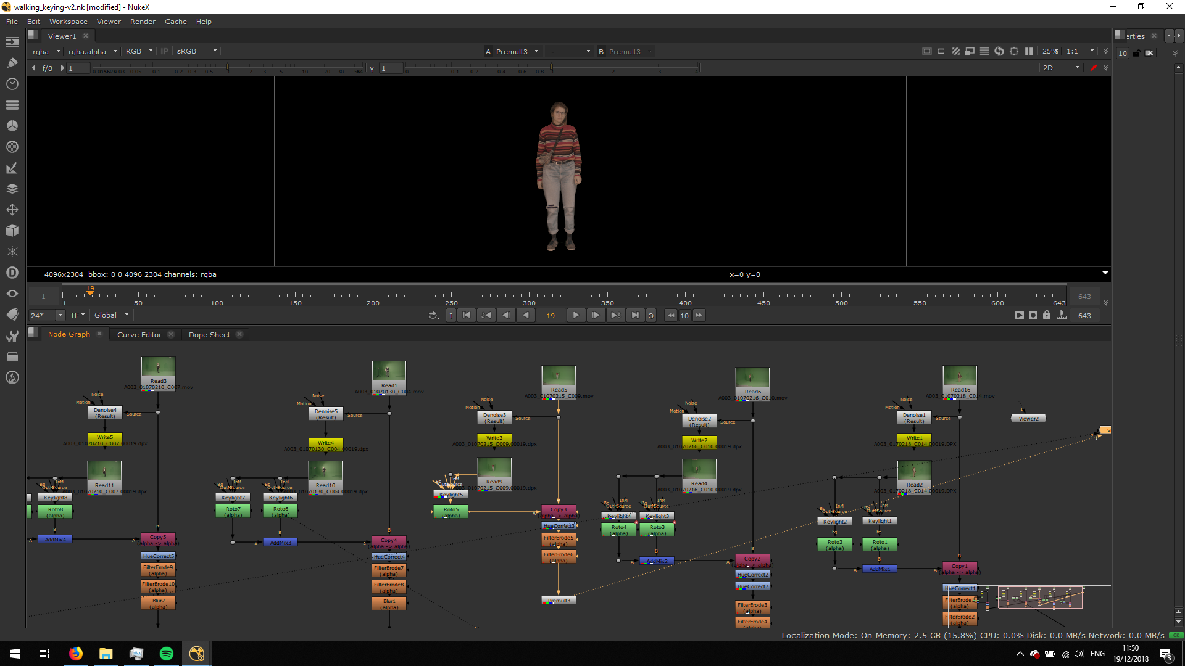Viewport: 1185px width, 666px height.
Task: Expand the 2D view mode dropdown
Action: click(1060, 68)
